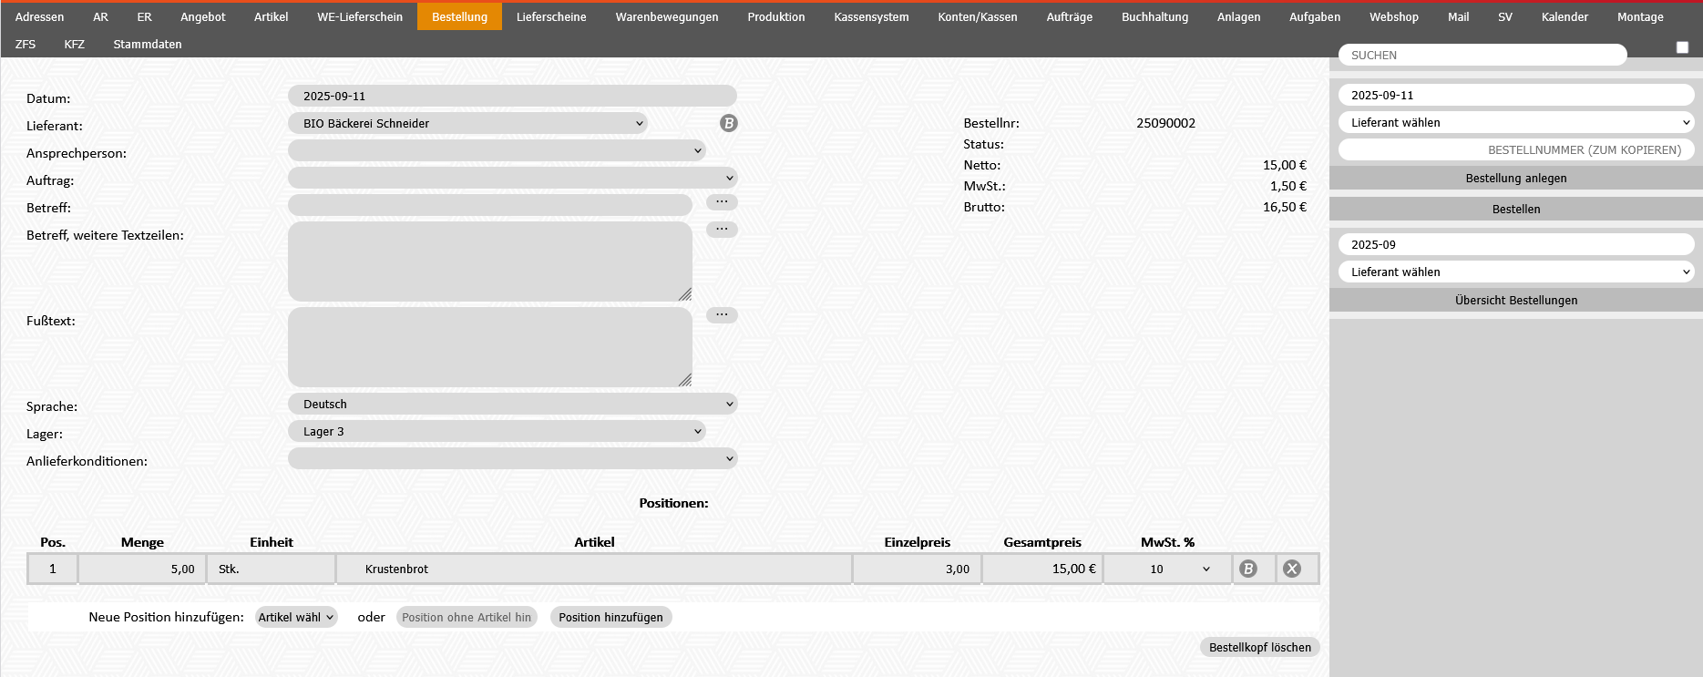This screenshot has height=677, width=1703.
Task: Expand the Lager dropdown set to Lager 3
Action: click(497, 431)
